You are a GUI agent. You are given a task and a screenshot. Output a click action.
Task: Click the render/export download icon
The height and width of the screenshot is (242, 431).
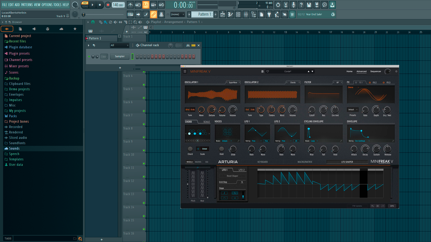click(332, 5)
